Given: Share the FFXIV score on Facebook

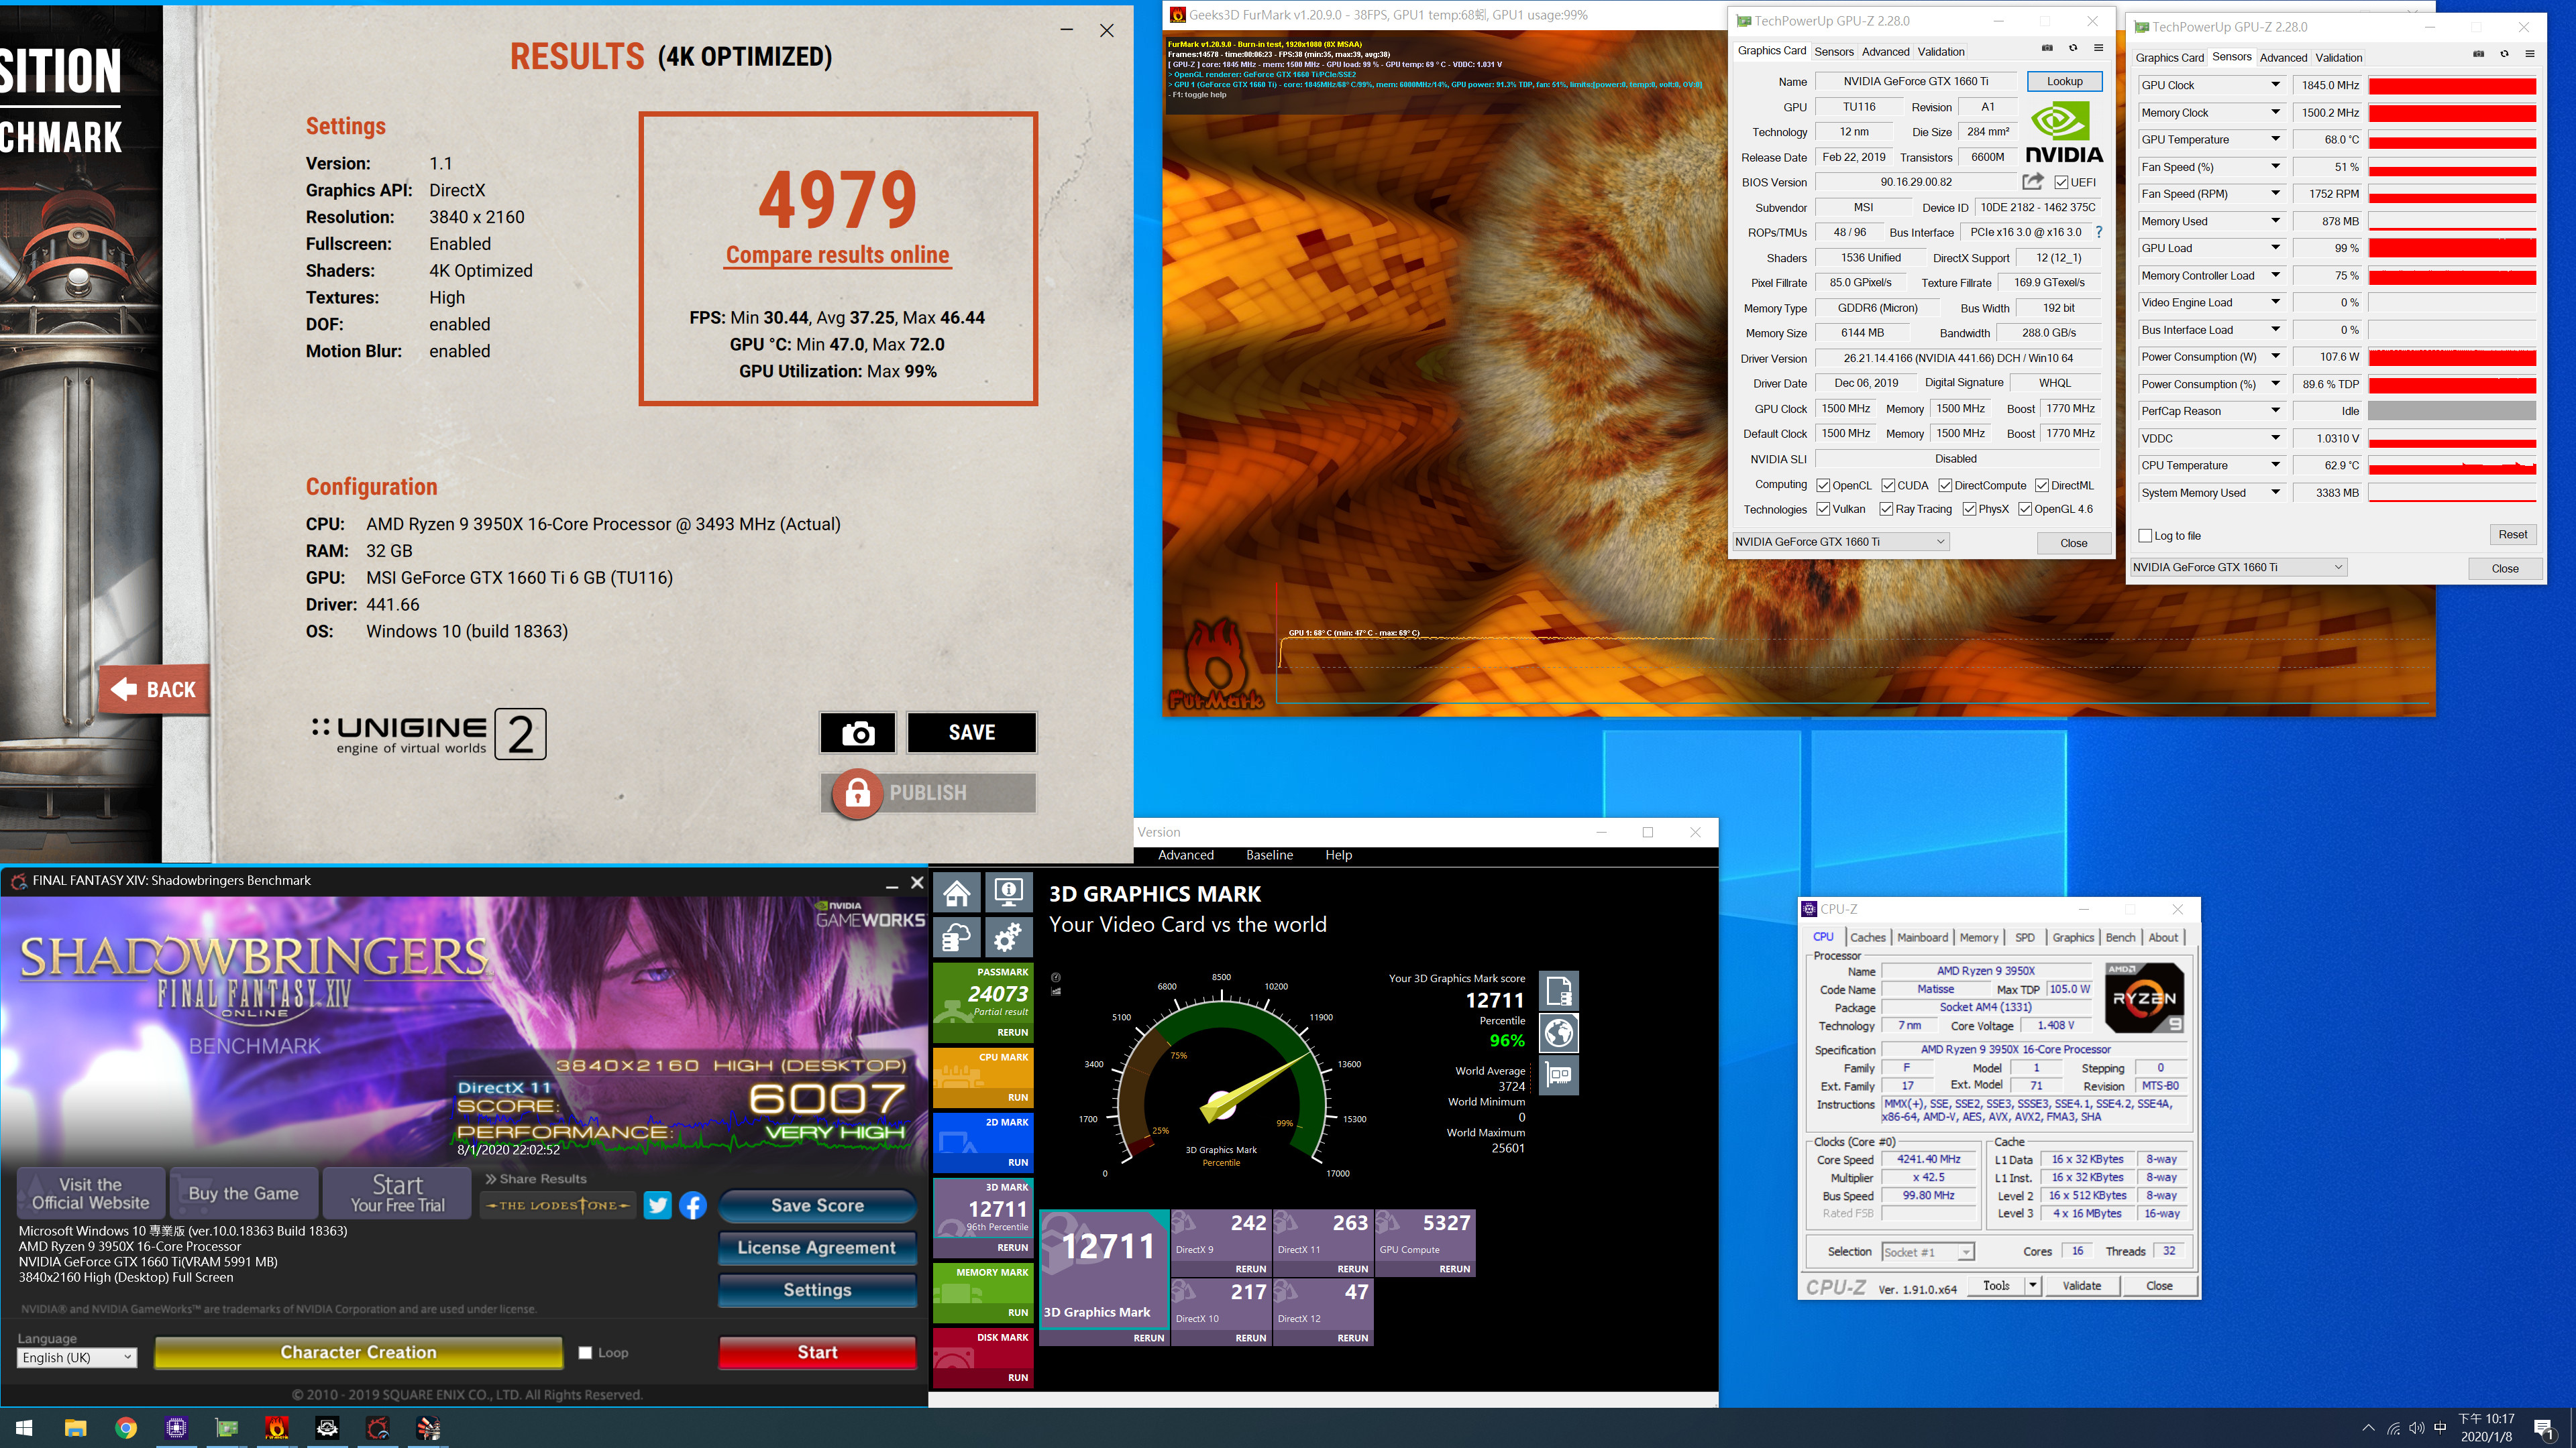Looking at the screenshot, I should tap(693, 1205).
